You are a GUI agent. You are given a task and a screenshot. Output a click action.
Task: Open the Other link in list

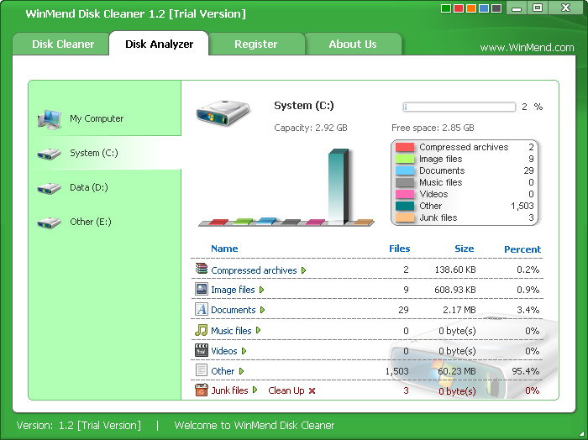tap(223, 371)
